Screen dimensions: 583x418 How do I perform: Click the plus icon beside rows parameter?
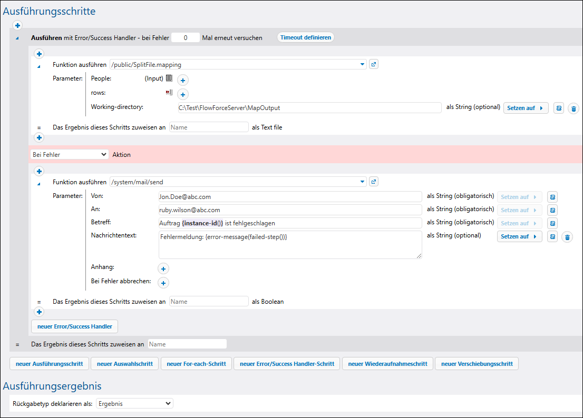[182, 95]
